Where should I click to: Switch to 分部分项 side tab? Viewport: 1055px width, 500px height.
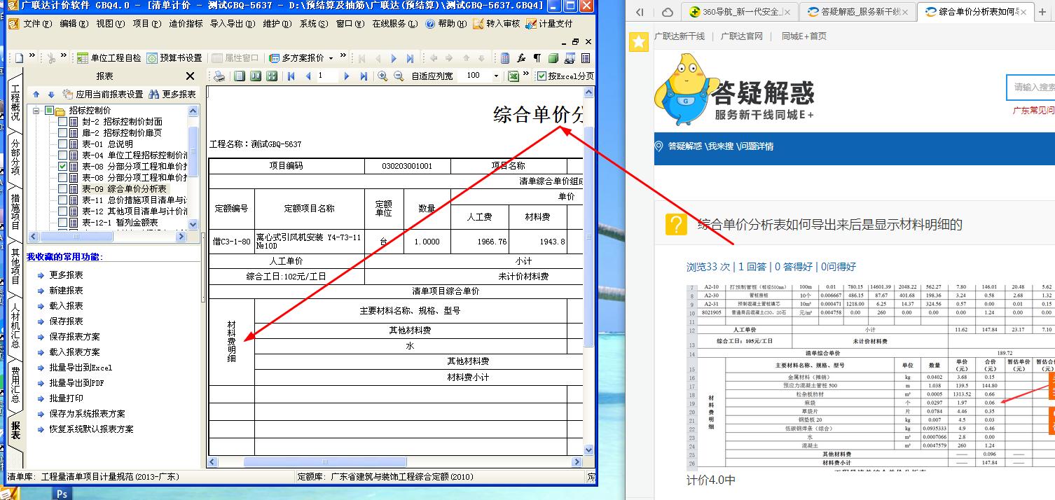tap(15, 158)
